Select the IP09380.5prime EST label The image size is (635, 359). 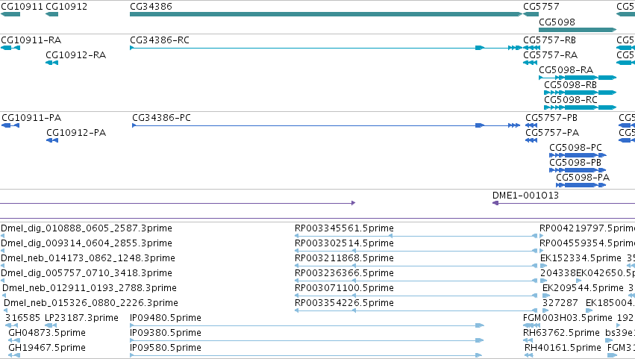click(166, 333)
